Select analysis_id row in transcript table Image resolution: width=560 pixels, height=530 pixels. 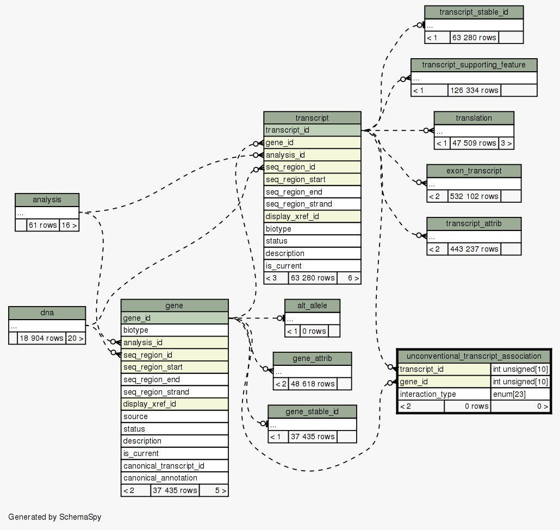312,155
